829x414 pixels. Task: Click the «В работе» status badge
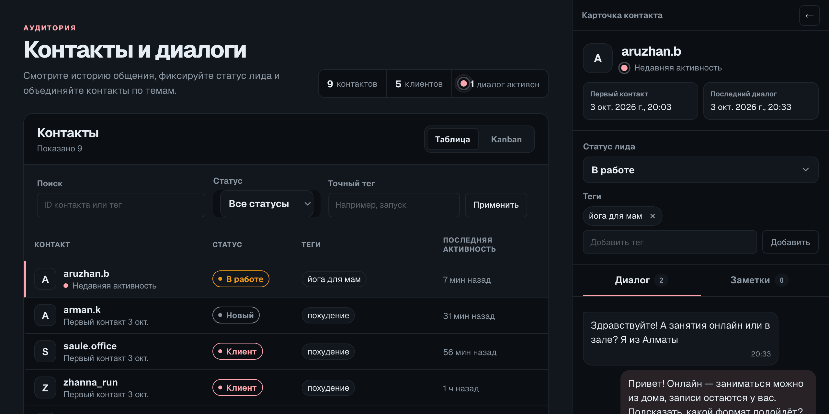pos(241,279)
